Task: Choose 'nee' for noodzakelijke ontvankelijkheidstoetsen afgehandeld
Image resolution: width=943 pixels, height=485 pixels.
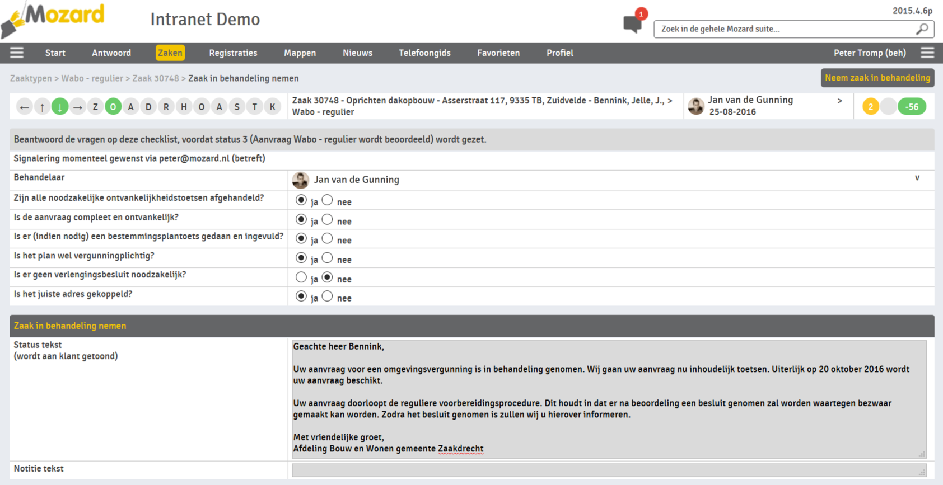Action: click(x=328, y=200)
